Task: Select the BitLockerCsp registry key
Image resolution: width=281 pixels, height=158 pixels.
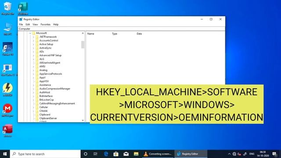Action: coord(47,100)
